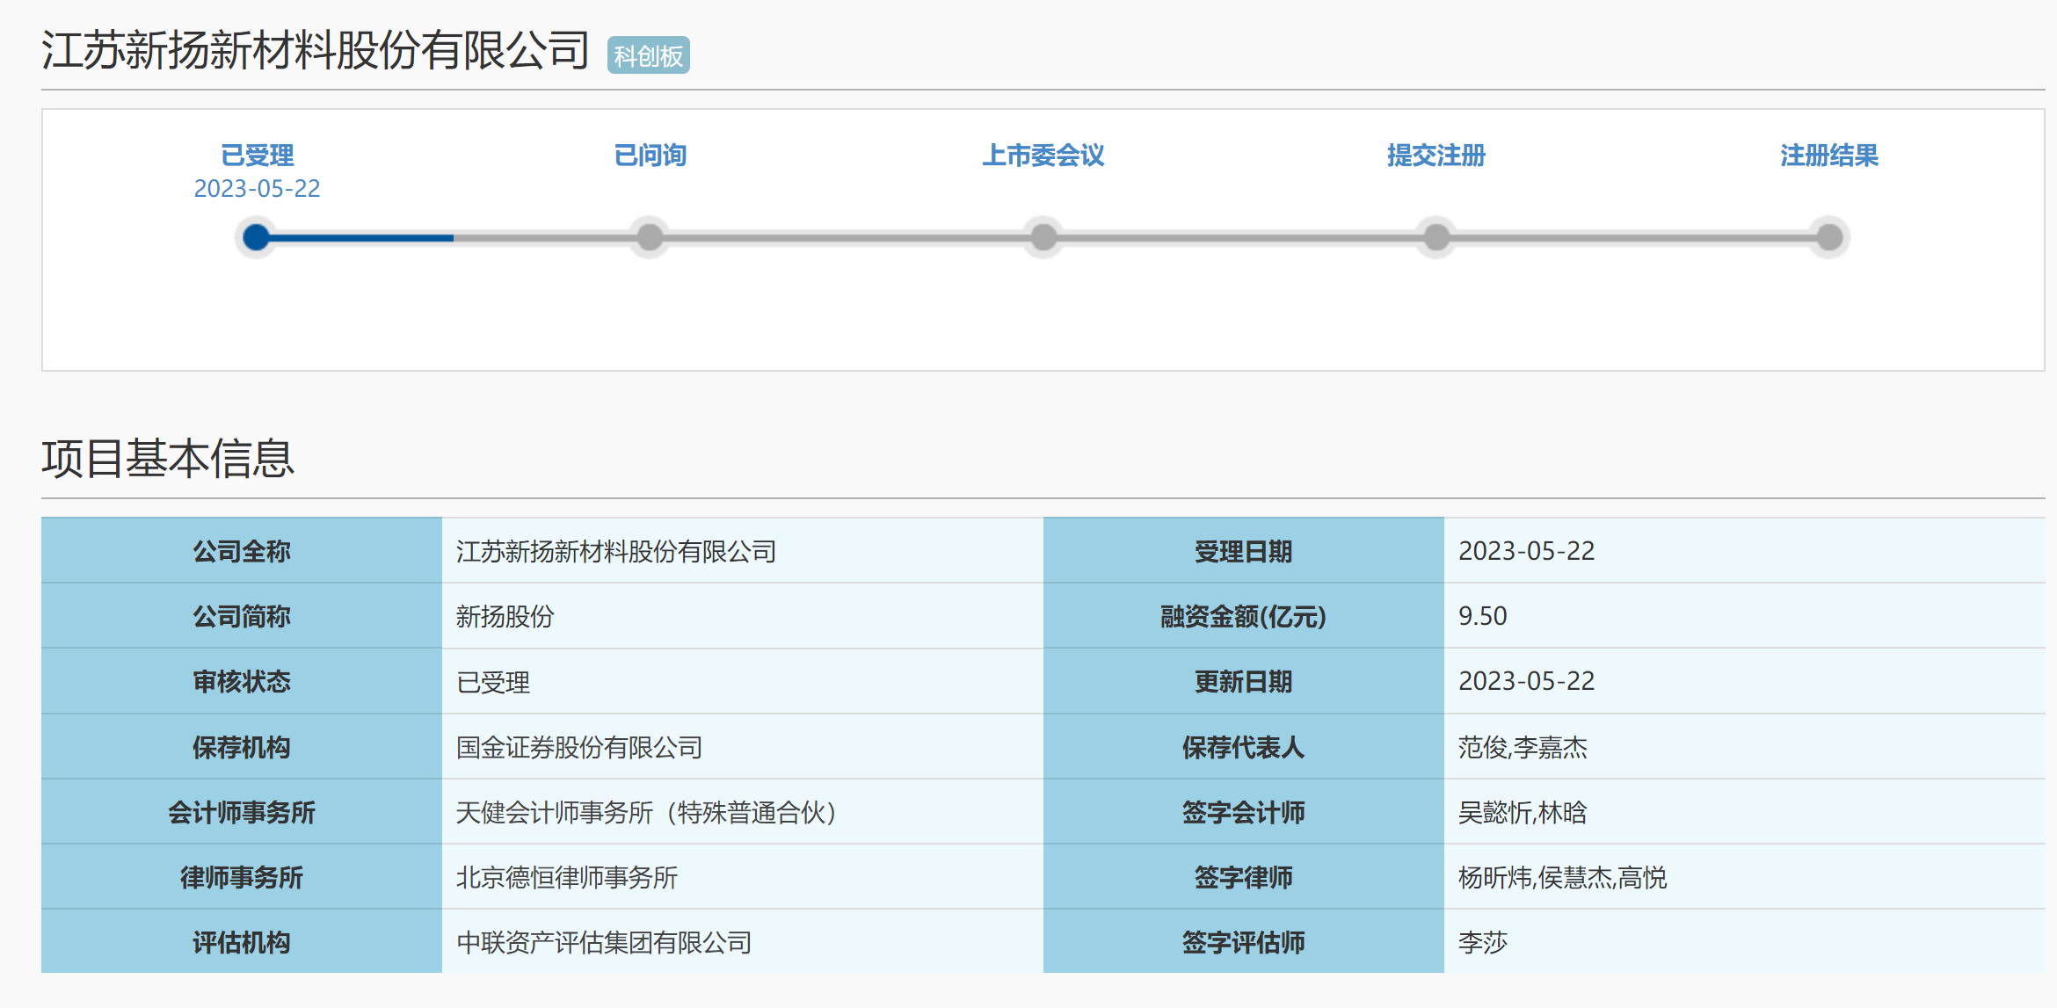Click the 注册结果 progress dot
Screen dimensions: 2057x1008
point(1829,237)
